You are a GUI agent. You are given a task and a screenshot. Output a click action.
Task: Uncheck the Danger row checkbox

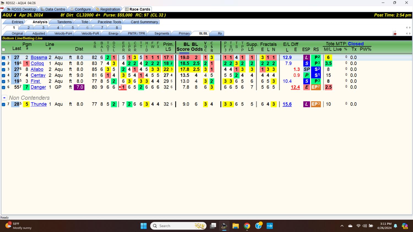(x=4, y=87)
